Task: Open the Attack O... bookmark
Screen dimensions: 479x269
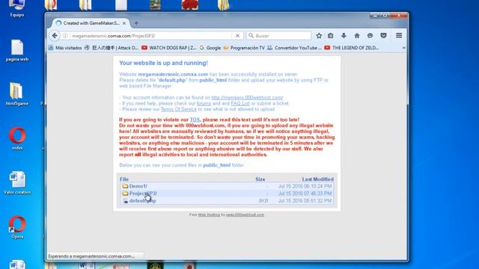Action: click(112, 48)
